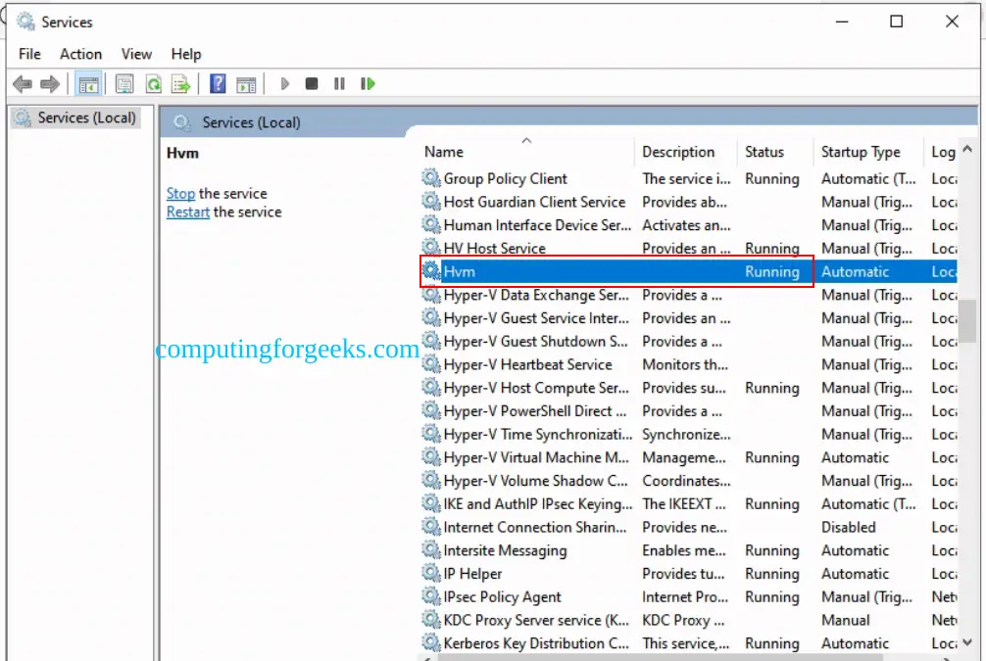Select Hyper-V Guest Shutdown S... name
Viewport: 986px width, 661px height.
tap(535, 341)
